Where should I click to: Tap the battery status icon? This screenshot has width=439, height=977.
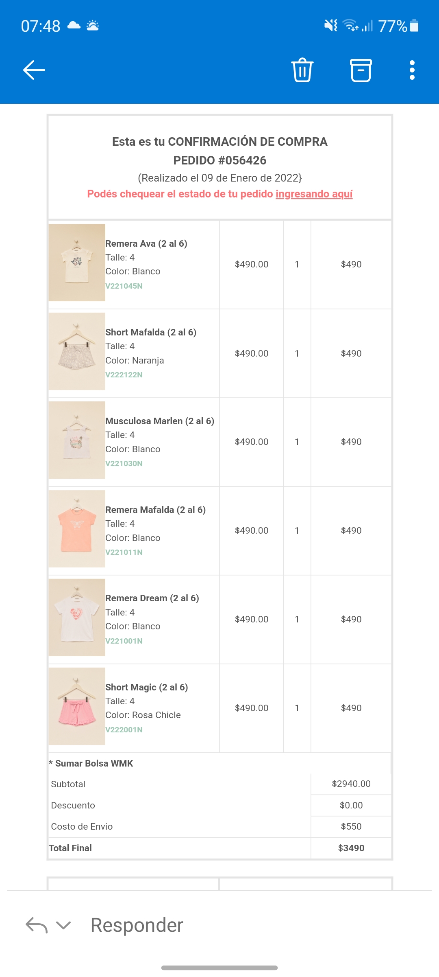(x=414, y=26)
